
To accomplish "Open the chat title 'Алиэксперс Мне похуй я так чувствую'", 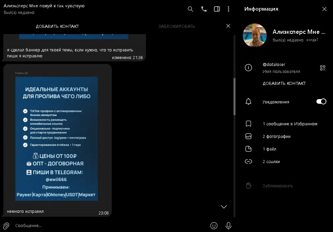I will [x=44, y=6].
